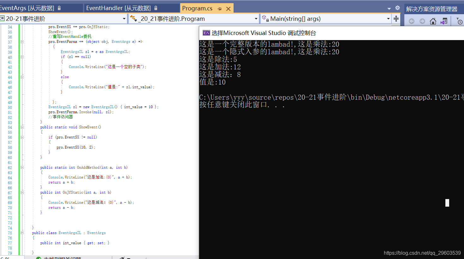The width and height of the screenshot is (464, 259).
Task: Open the 20-21事件进阶 project dropdown
Action: coord(124,19)
